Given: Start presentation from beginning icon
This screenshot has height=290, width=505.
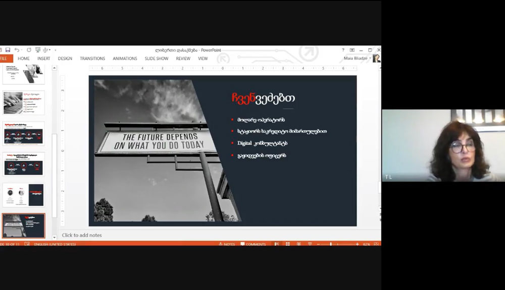Looking at the screenshot, I should [37, 50].
